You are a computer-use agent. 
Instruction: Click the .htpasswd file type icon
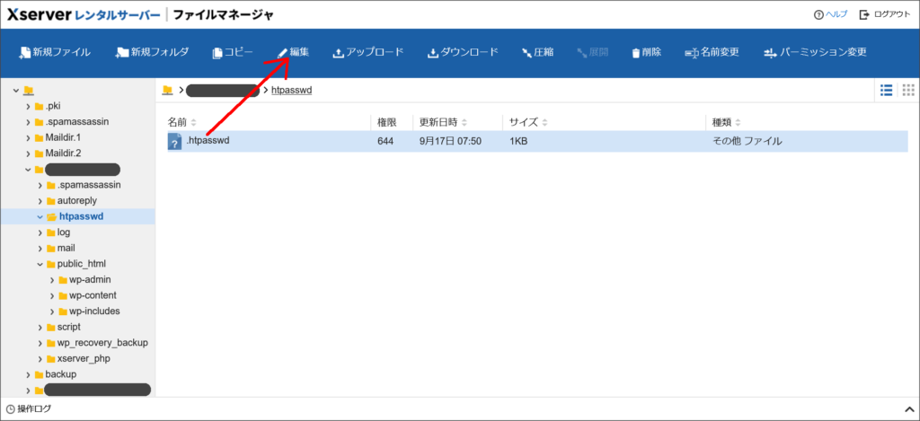point(175,141)
